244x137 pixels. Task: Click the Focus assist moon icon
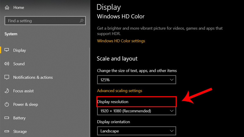tap(7, 91)
